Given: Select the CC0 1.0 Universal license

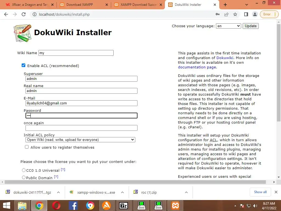Looking at the screenshot, I should coord(24,170).
